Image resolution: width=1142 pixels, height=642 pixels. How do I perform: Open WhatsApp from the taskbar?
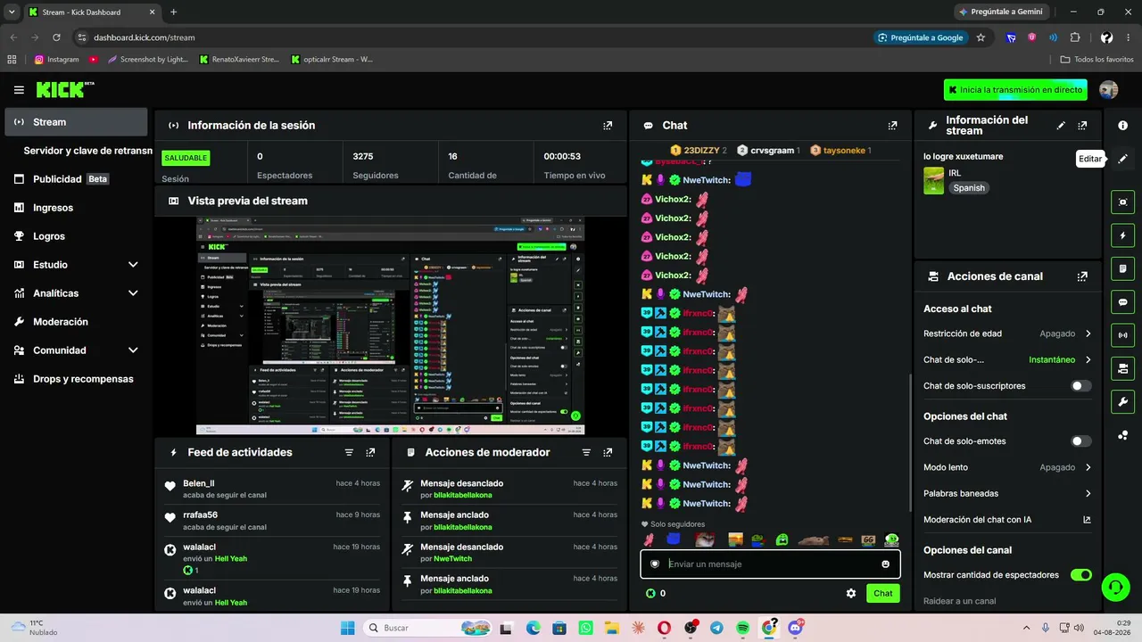tap(585, 629)
